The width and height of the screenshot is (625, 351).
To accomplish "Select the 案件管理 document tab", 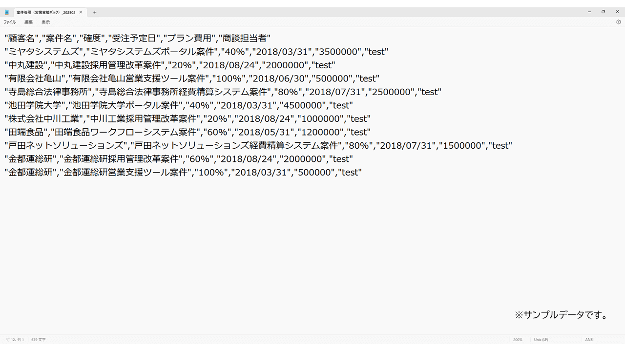I will click(45, 12).
